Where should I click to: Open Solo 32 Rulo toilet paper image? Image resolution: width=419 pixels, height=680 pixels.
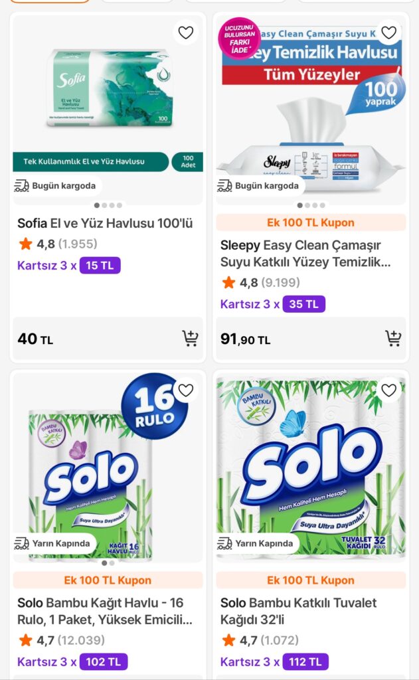click(311, 465)
